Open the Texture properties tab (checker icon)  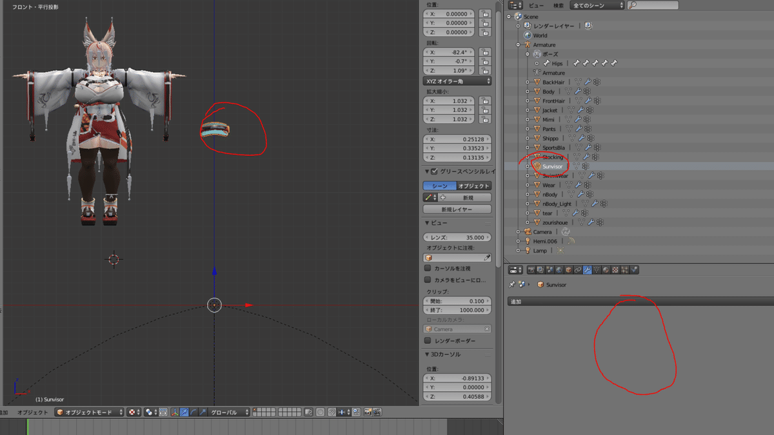[x=615, y=269]
